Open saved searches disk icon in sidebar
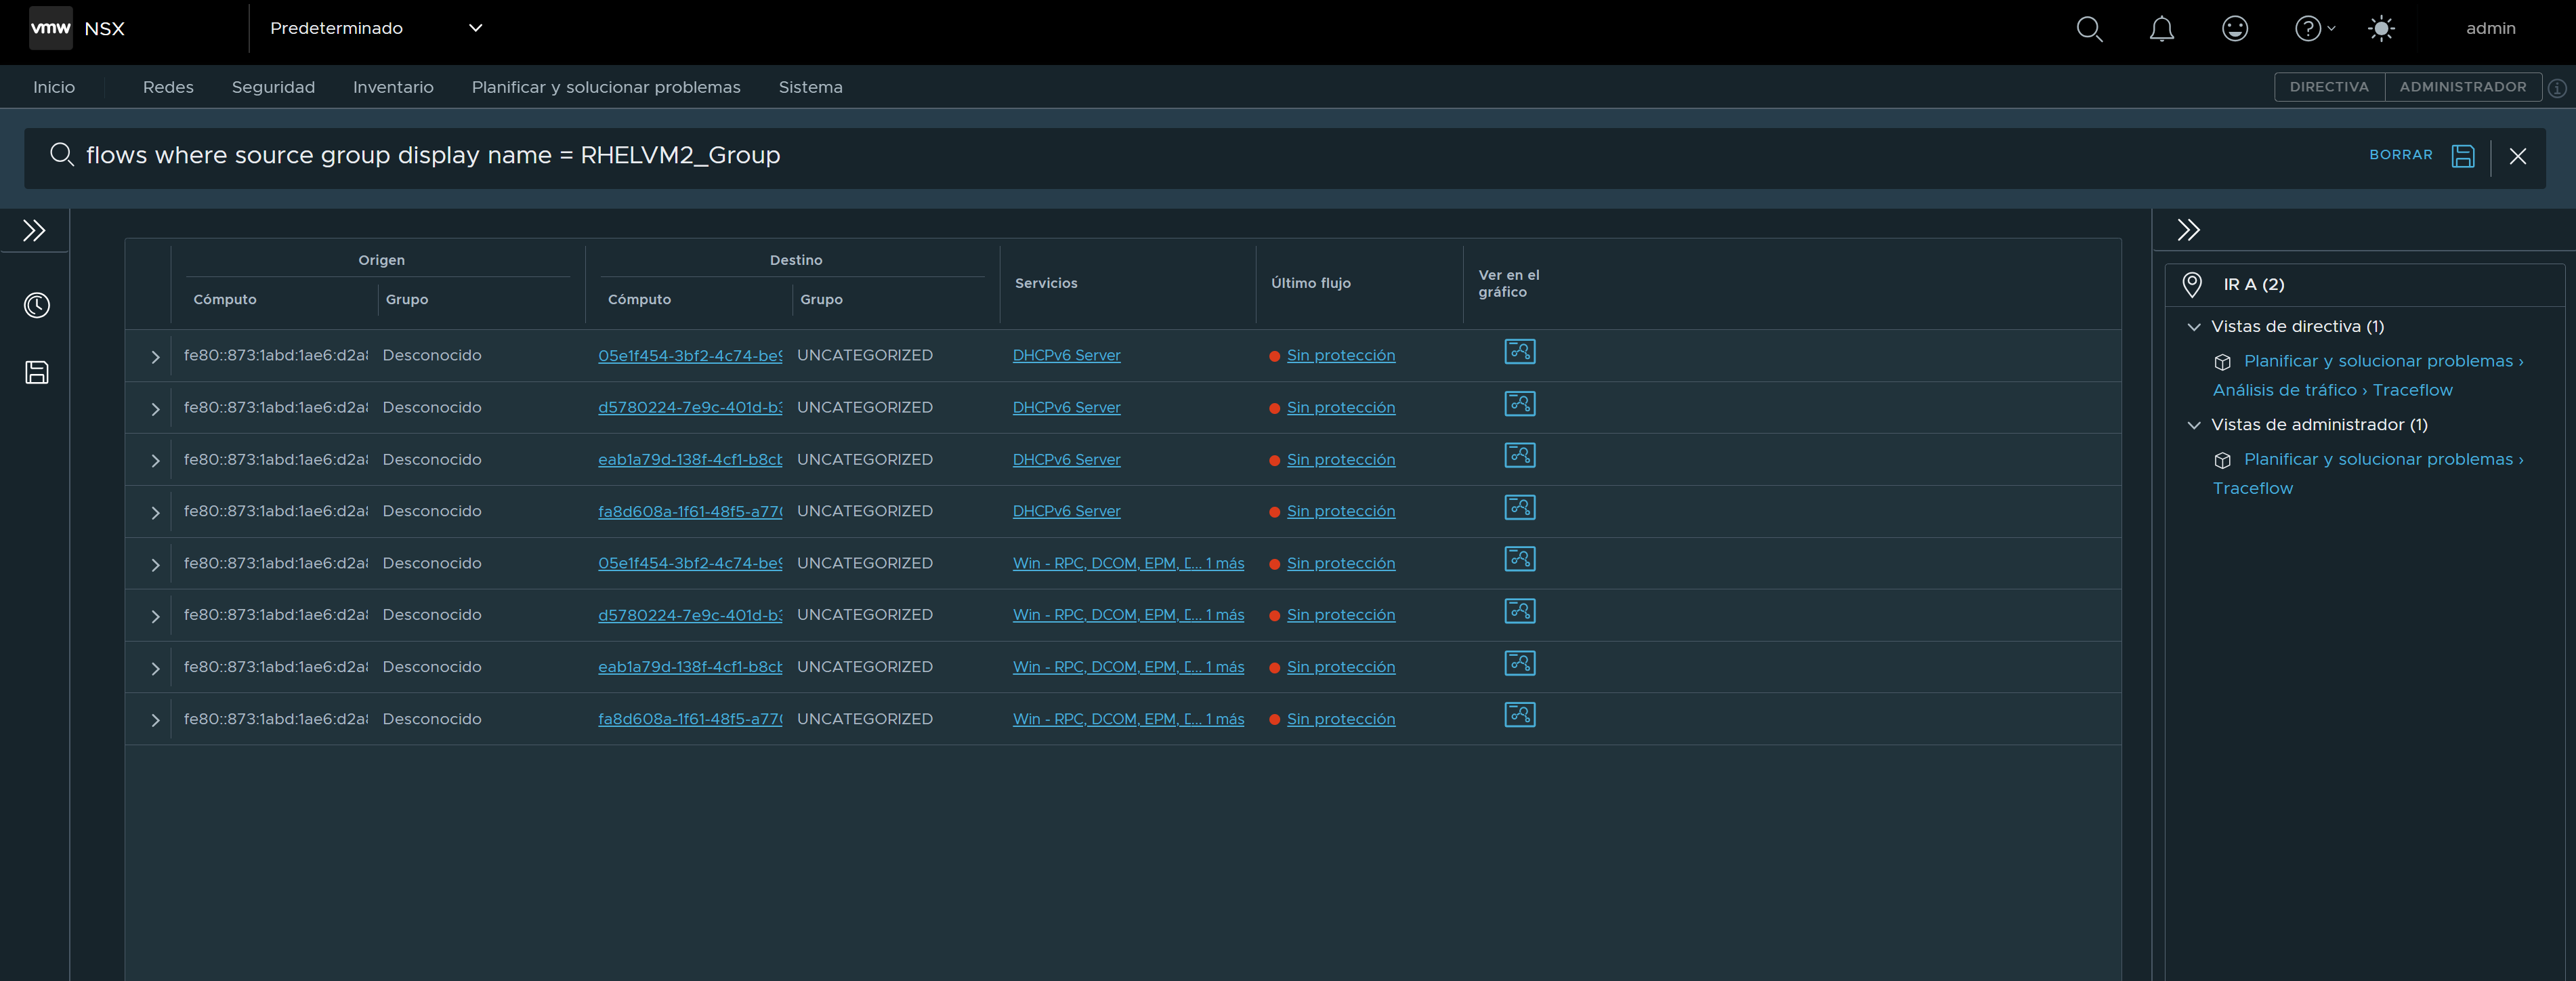This screenshot has height=981, width=2576. 37,373
